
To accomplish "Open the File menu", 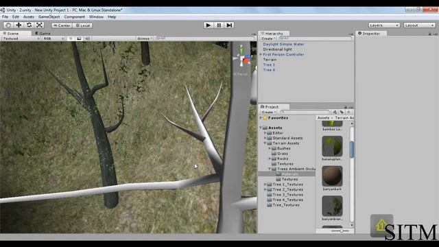I will [5, 16].
